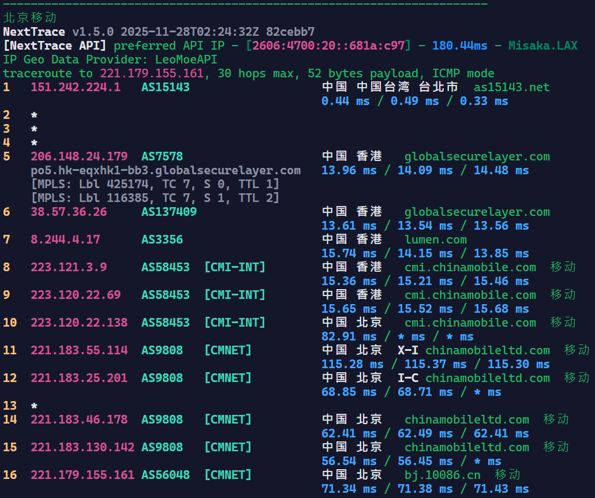
Task: Click the AS3356 number
Action: click(x=162, y=239)
